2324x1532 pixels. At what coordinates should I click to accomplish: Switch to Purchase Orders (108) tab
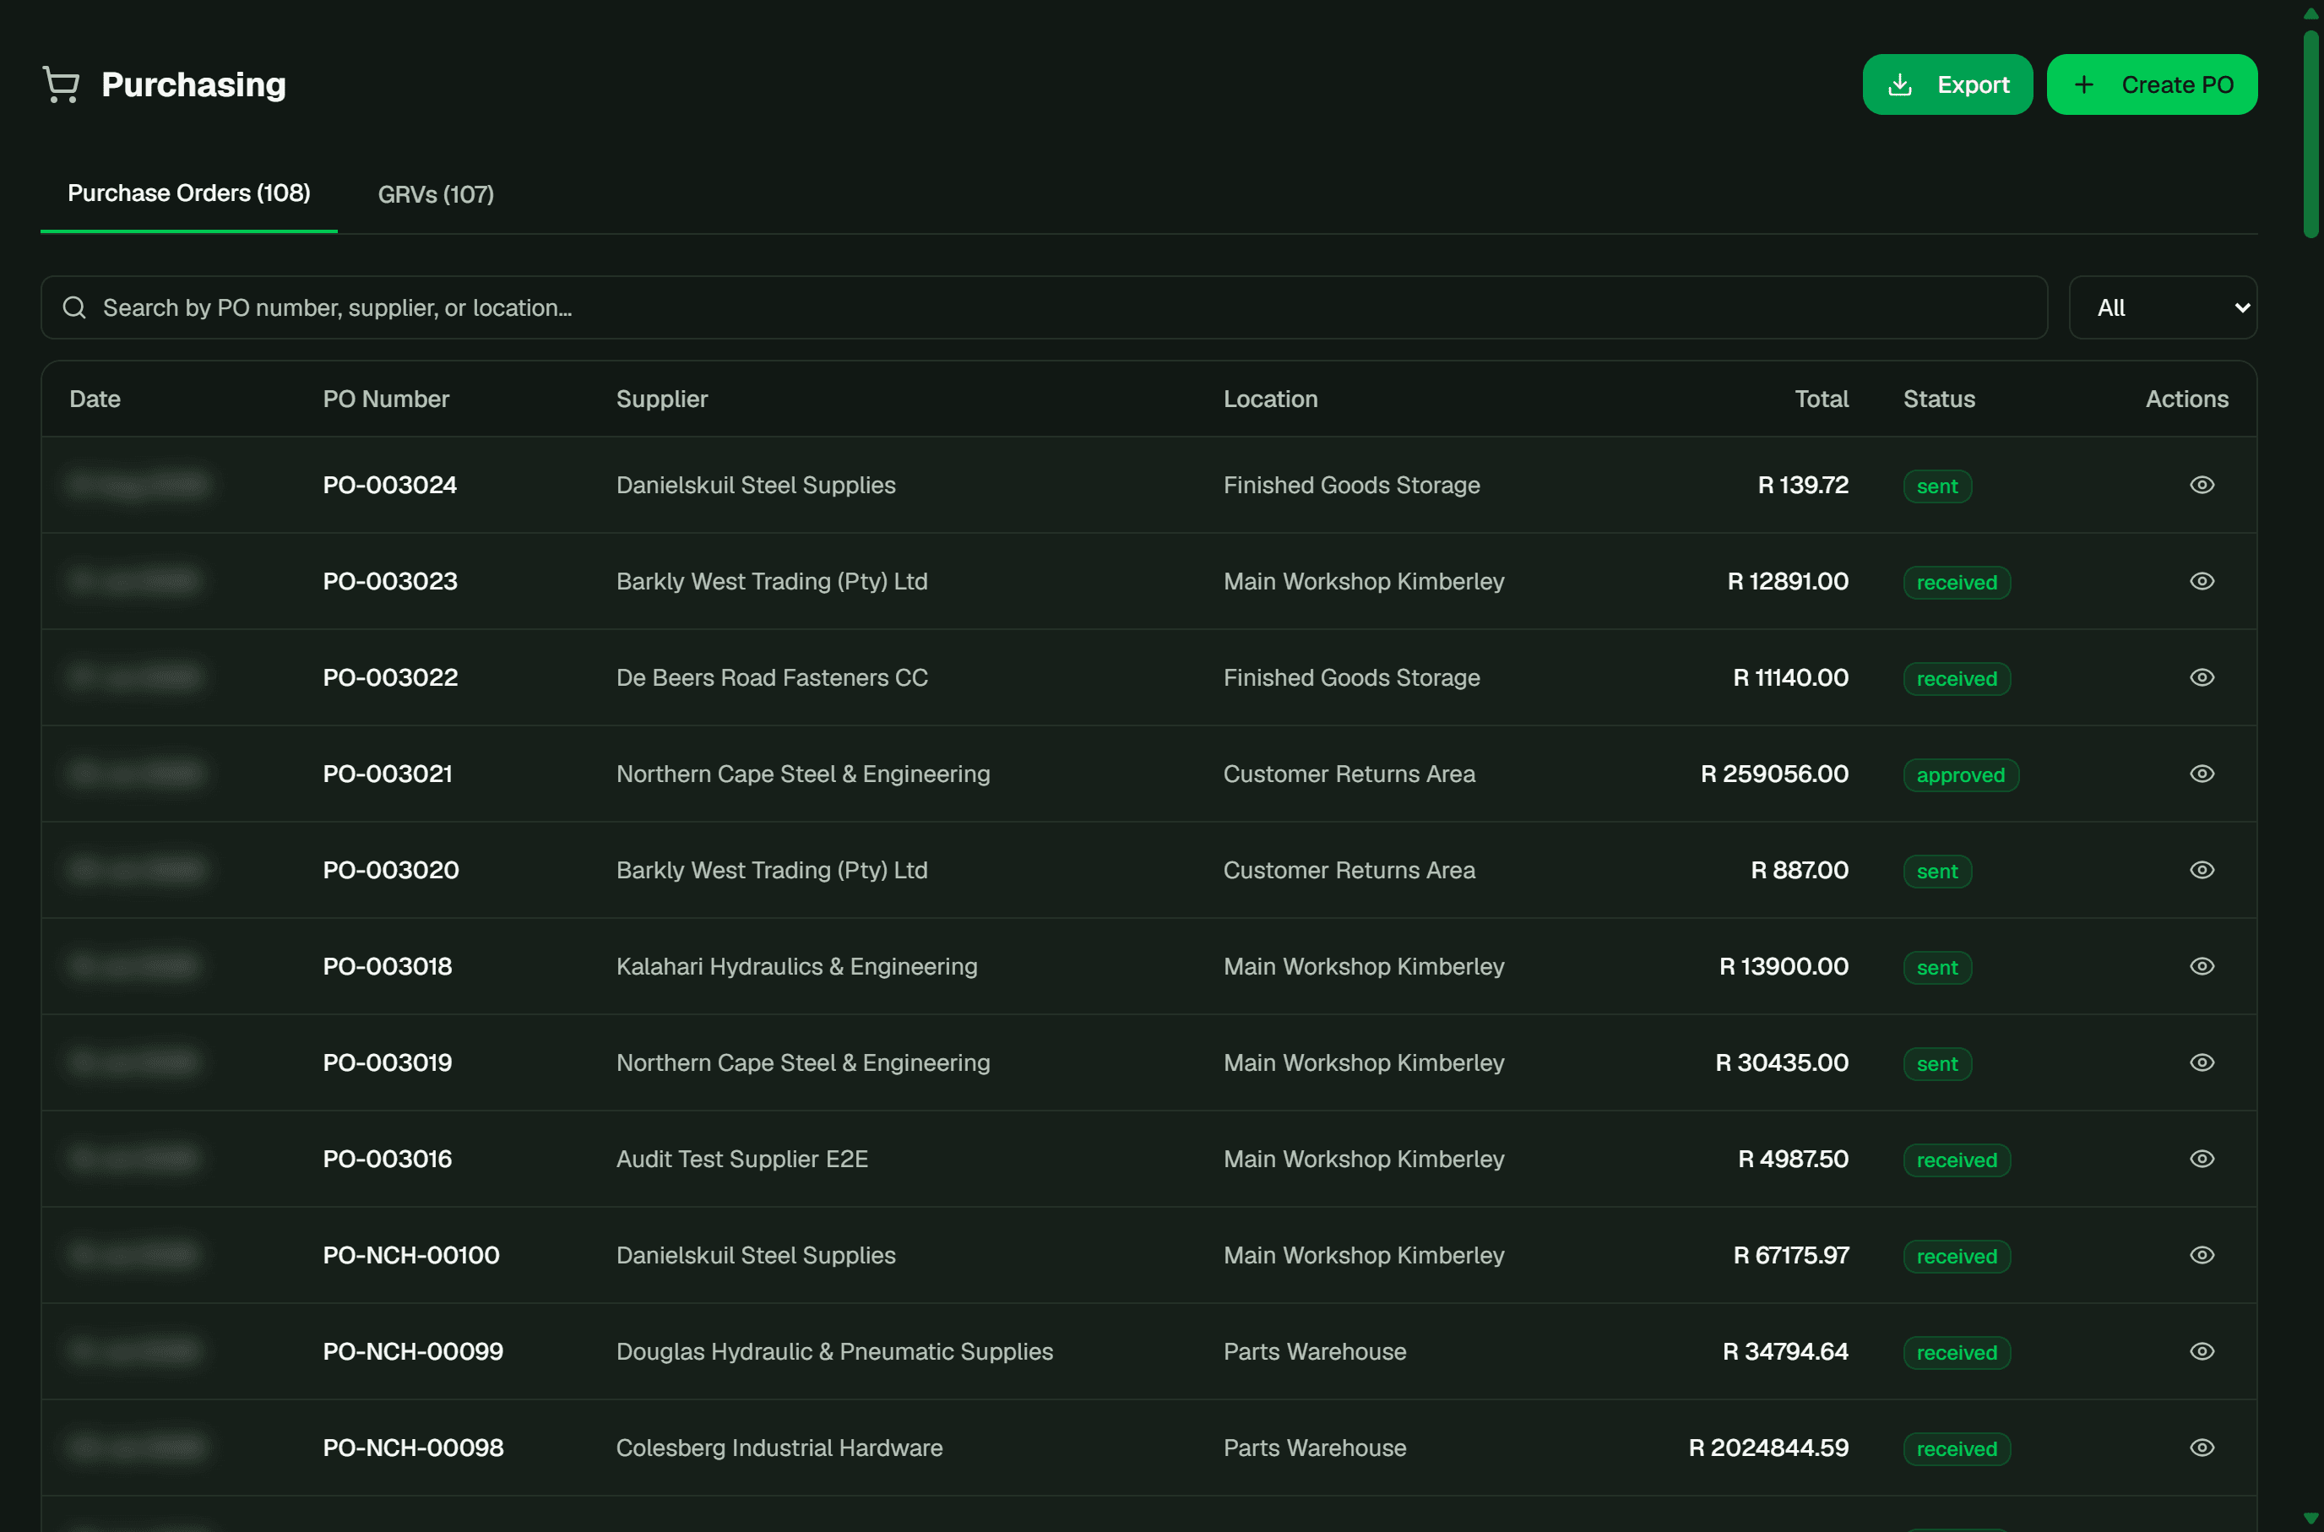point(188,193)
